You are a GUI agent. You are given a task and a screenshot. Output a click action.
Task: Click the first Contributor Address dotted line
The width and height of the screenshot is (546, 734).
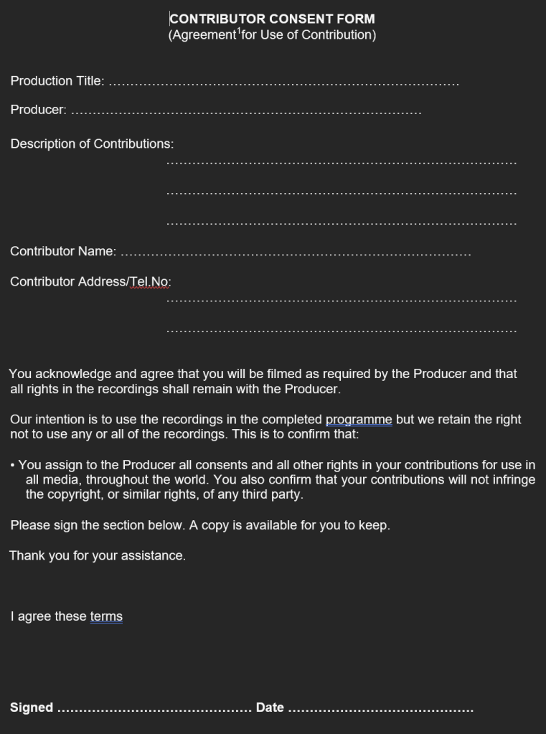[x=341, y=300]
